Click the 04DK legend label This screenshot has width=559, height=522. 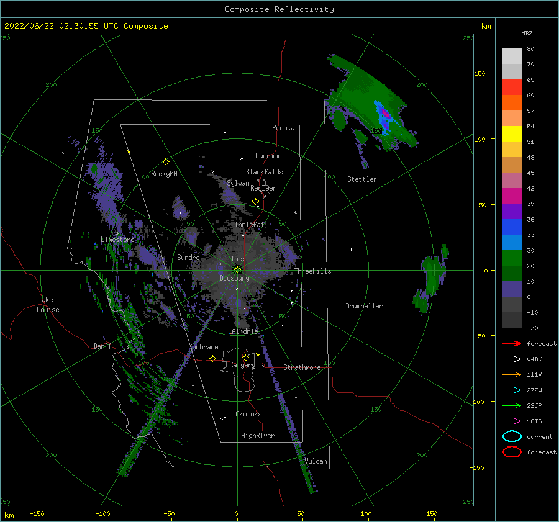[534, 359]
